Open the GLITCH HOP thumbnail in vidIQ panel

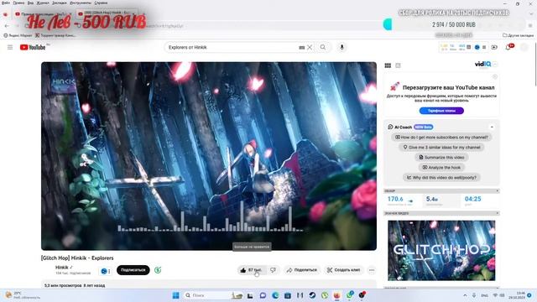tap(441, 251)
